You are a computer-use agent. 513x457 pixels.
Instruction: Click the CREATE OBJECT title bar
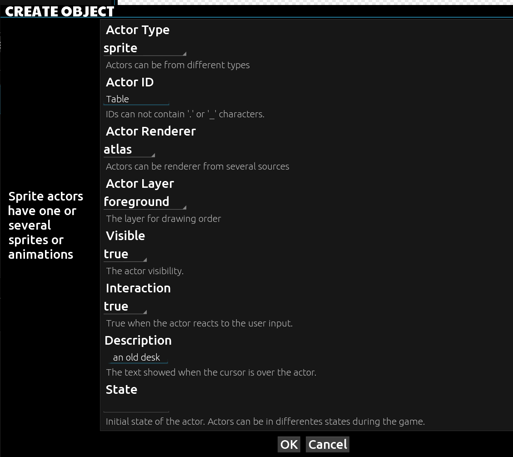tap(59, 11)
